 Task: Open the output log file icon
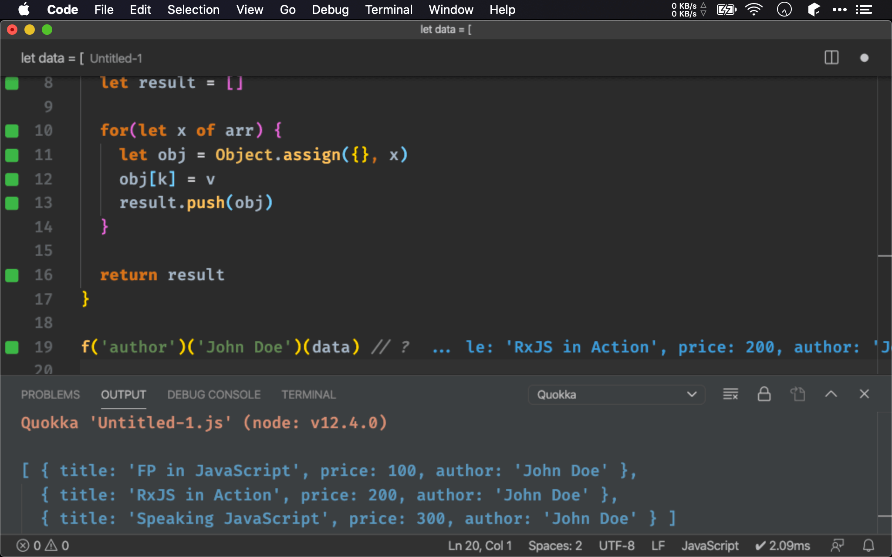pos(797,394)
